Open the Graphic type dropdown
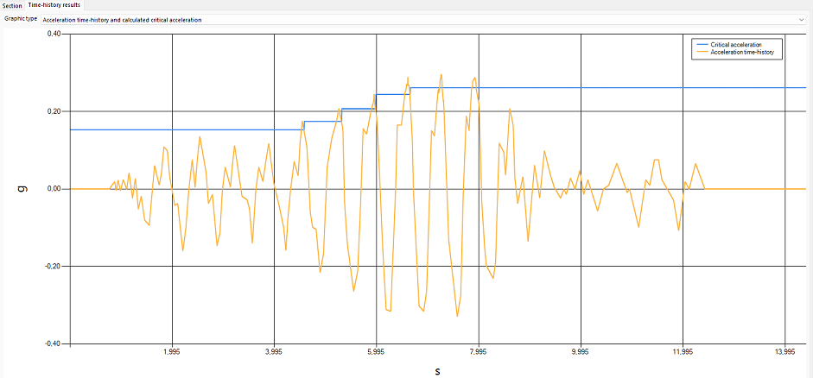 [x=423, y=20]
